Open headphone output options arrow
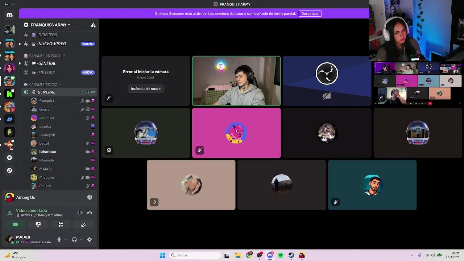This screenshot has width=464, height=261. pyautogui.click(x=81, y=240)
